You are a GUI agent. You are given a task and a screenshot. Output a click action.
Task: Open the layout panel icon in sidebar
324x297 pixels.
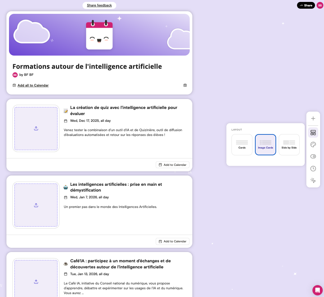(x=313, y=133)
